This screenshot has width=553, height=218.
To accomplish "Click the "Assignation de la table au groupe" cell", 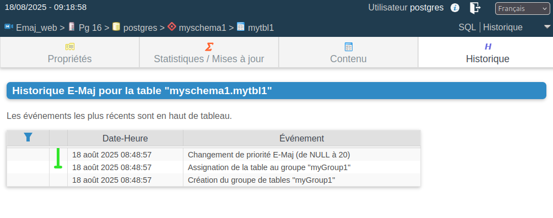I will [302, 167].
